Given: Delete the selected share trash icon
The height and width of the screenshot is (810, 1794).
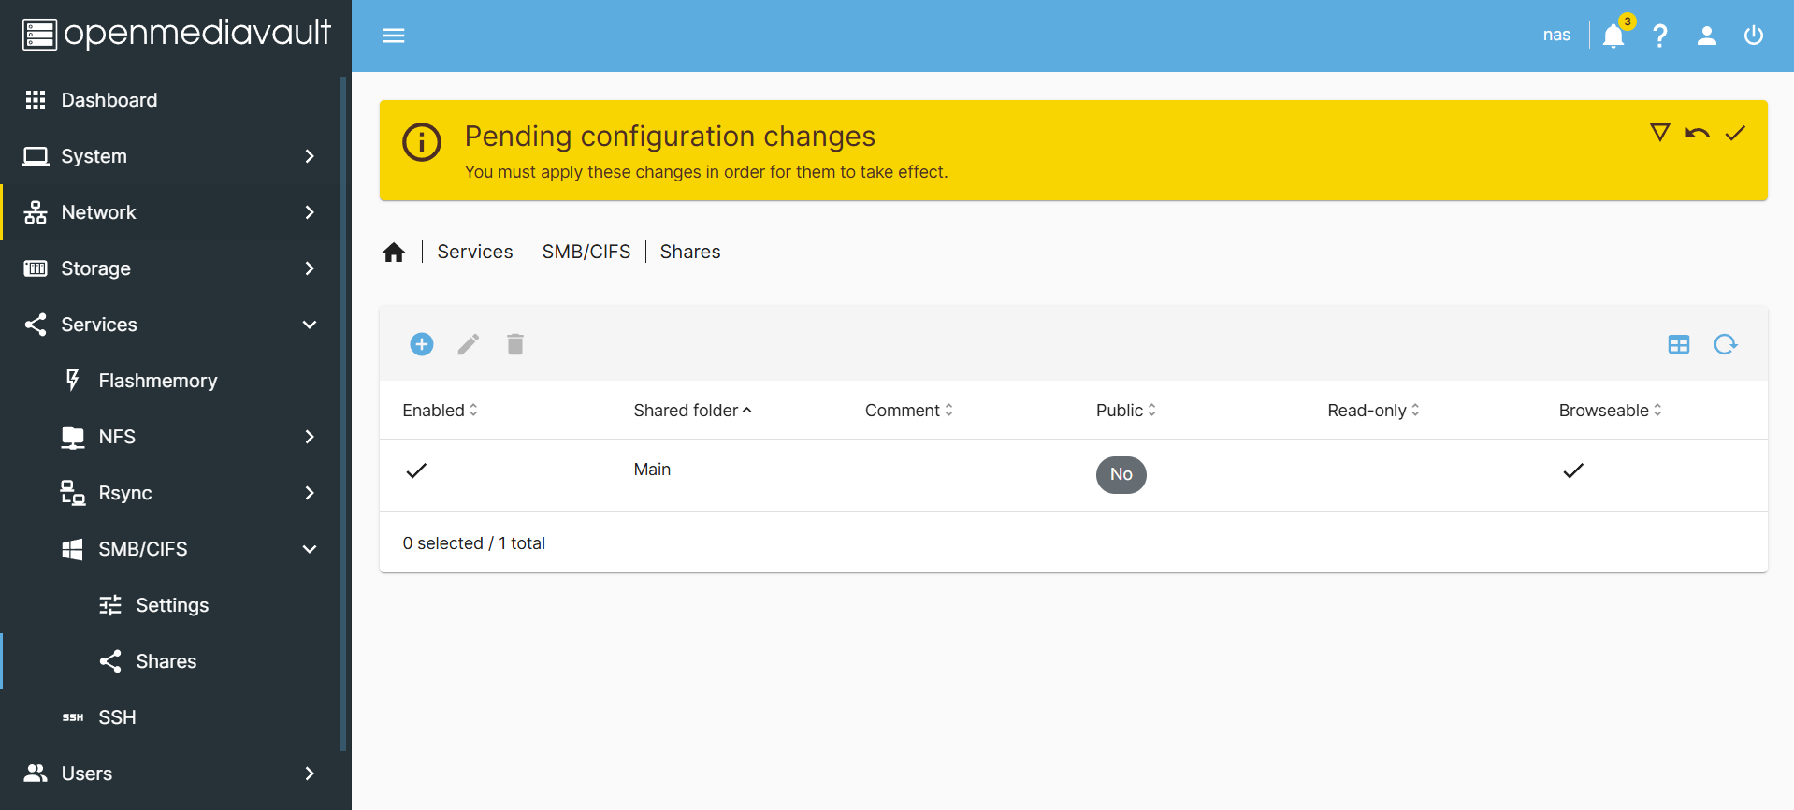Looking at the screenshot, I should pos(515,344).
